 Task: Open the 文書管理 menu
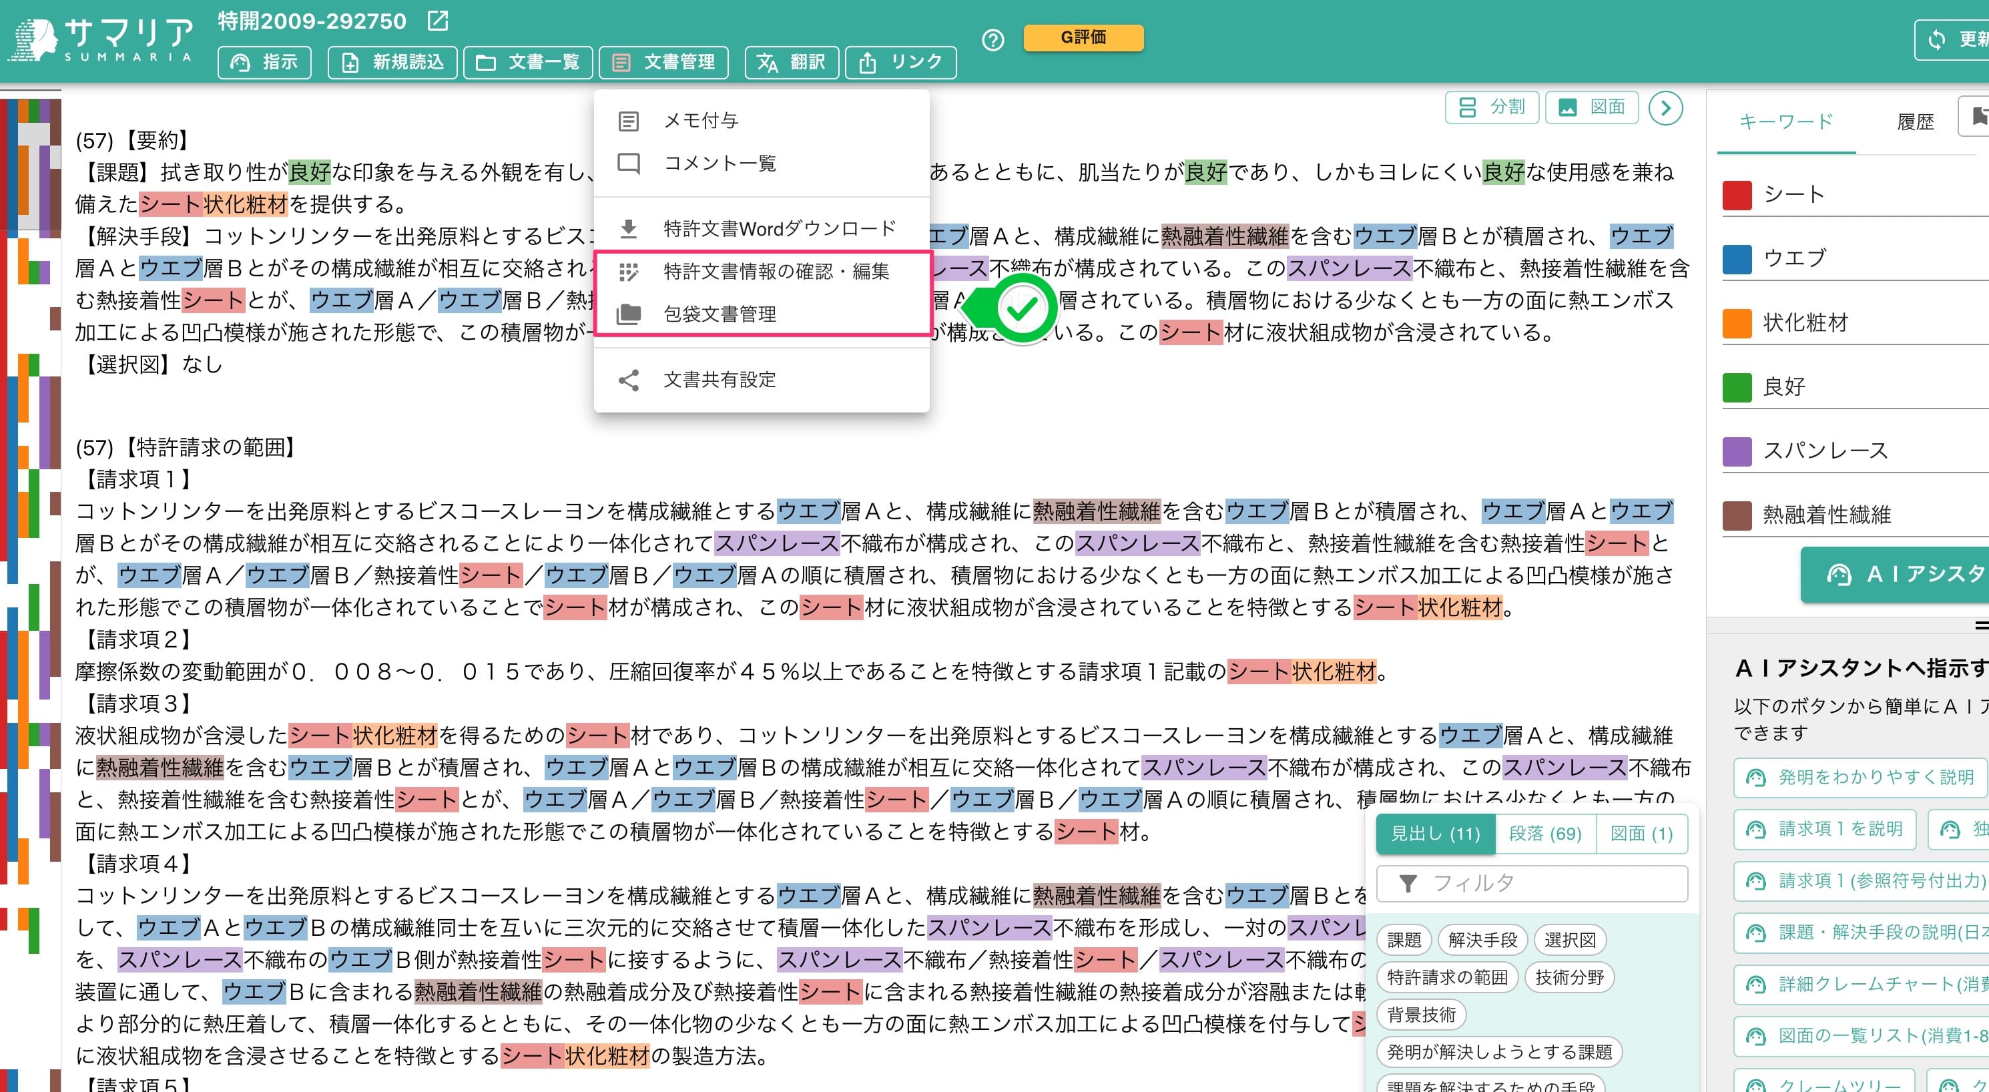tap(664, 63)
